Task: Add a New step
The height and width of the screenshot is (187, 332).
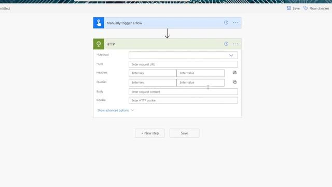Action: click(x=150, y=133)
